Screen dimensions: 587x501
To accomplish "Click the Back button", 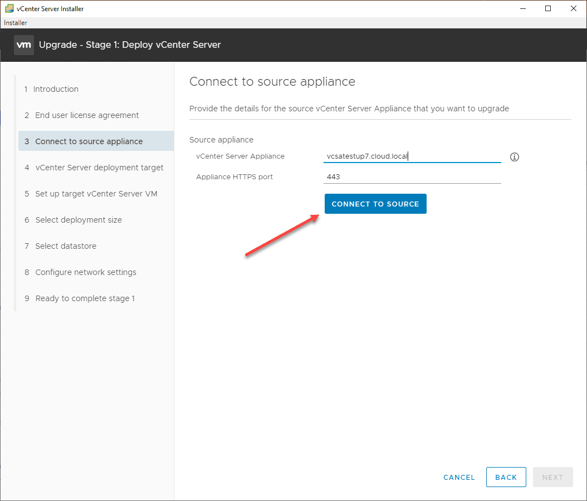I will coord(506,477).
